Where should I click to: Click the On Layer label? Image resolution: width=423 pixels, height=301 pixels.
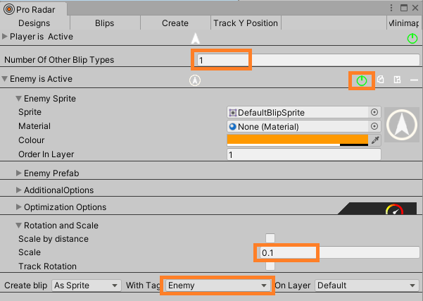[x=293, y=285]
